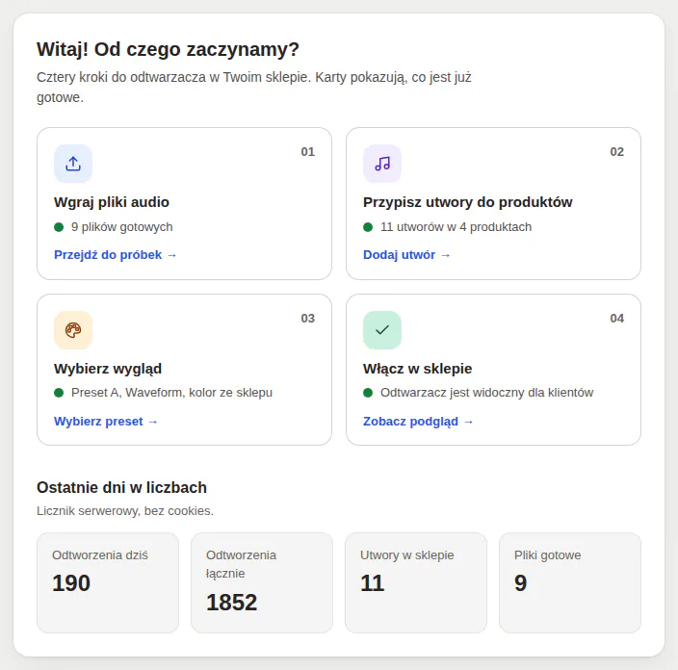Image resolution: width=678 pixels, height=670 pixels.
Task: Click the Cztery kroki do odtwarzacza subtitle
Action: coord(254,88)
